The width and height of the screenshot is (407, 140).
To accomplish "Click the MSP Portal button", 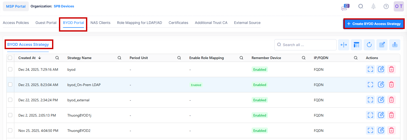I will tap(16, 6).
